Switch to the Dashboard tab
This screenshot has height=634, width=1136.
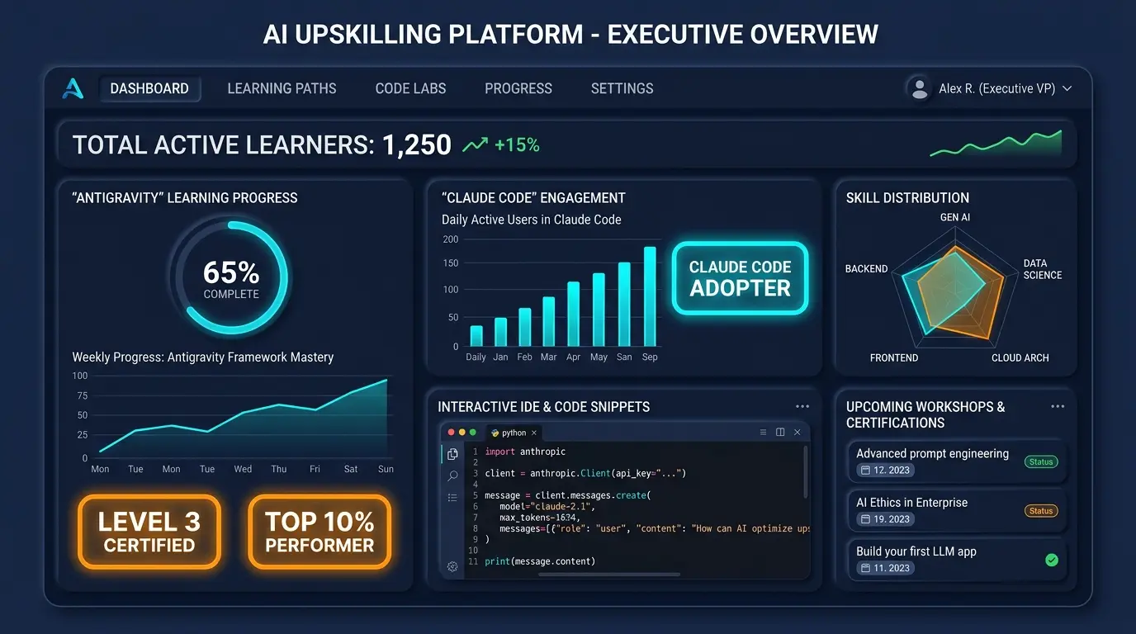tap(149, 88)
